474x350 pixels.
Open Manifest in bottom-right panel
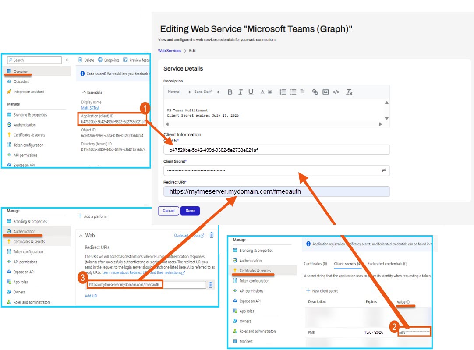(x=246, y=341)
